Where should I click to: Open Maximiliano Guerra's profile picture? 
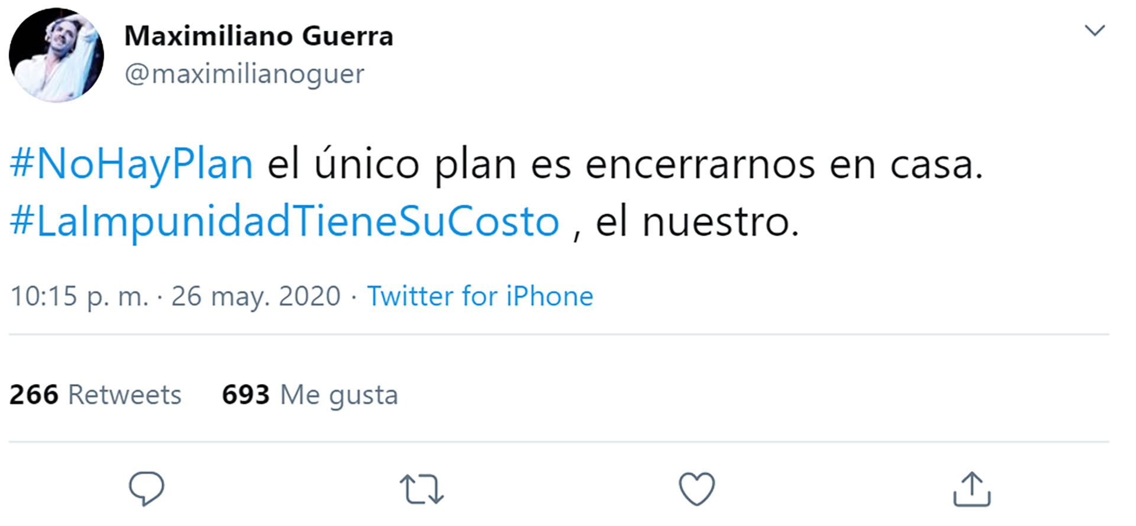(x=56, y=55)
